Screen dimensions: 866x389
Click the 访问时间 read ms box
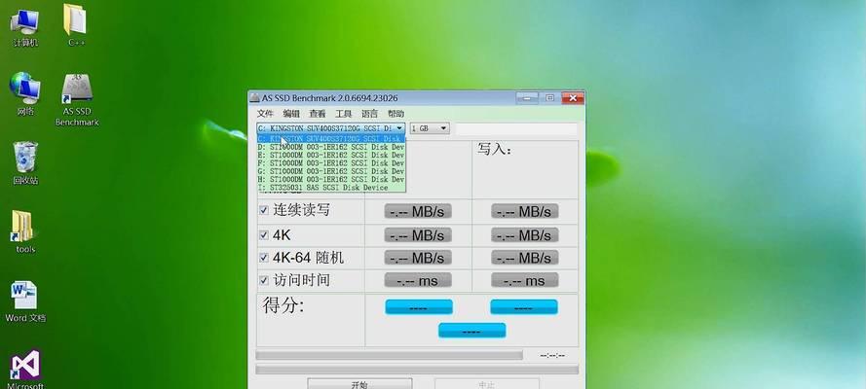418,280
